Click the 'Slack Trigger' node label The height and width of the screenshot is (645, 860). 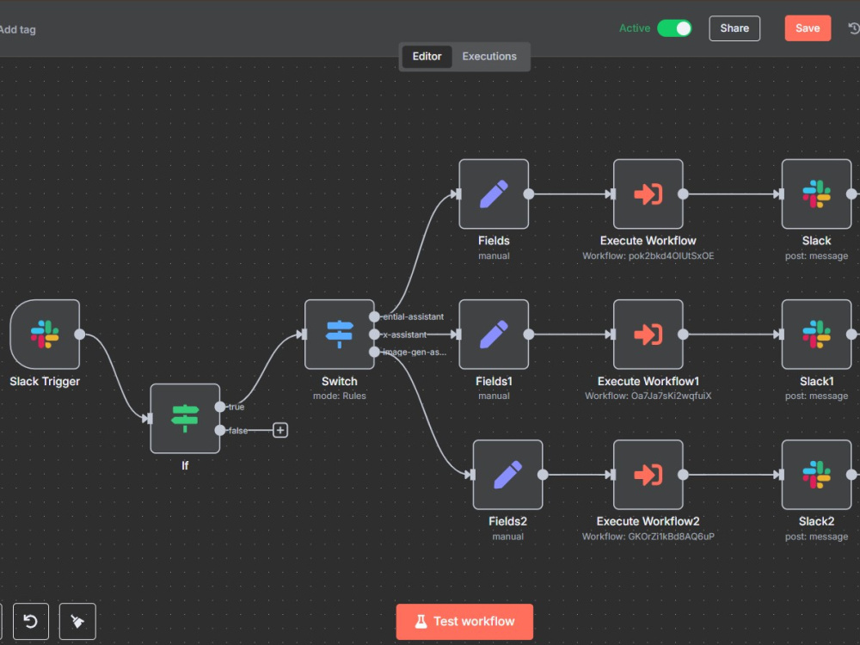click(x=45, y=381)
